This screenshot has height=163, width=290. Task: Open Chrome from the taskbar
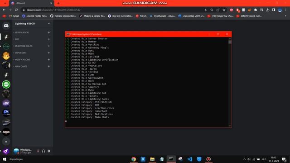(134, 159)
